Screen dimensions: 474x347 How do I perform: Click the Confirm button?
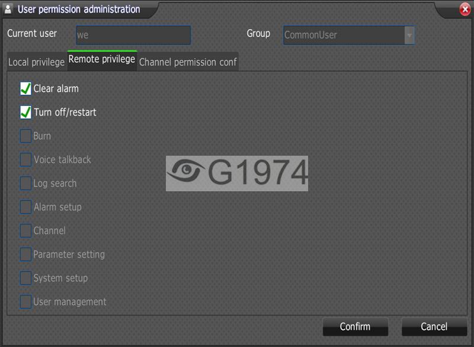(x=355, y=326)
